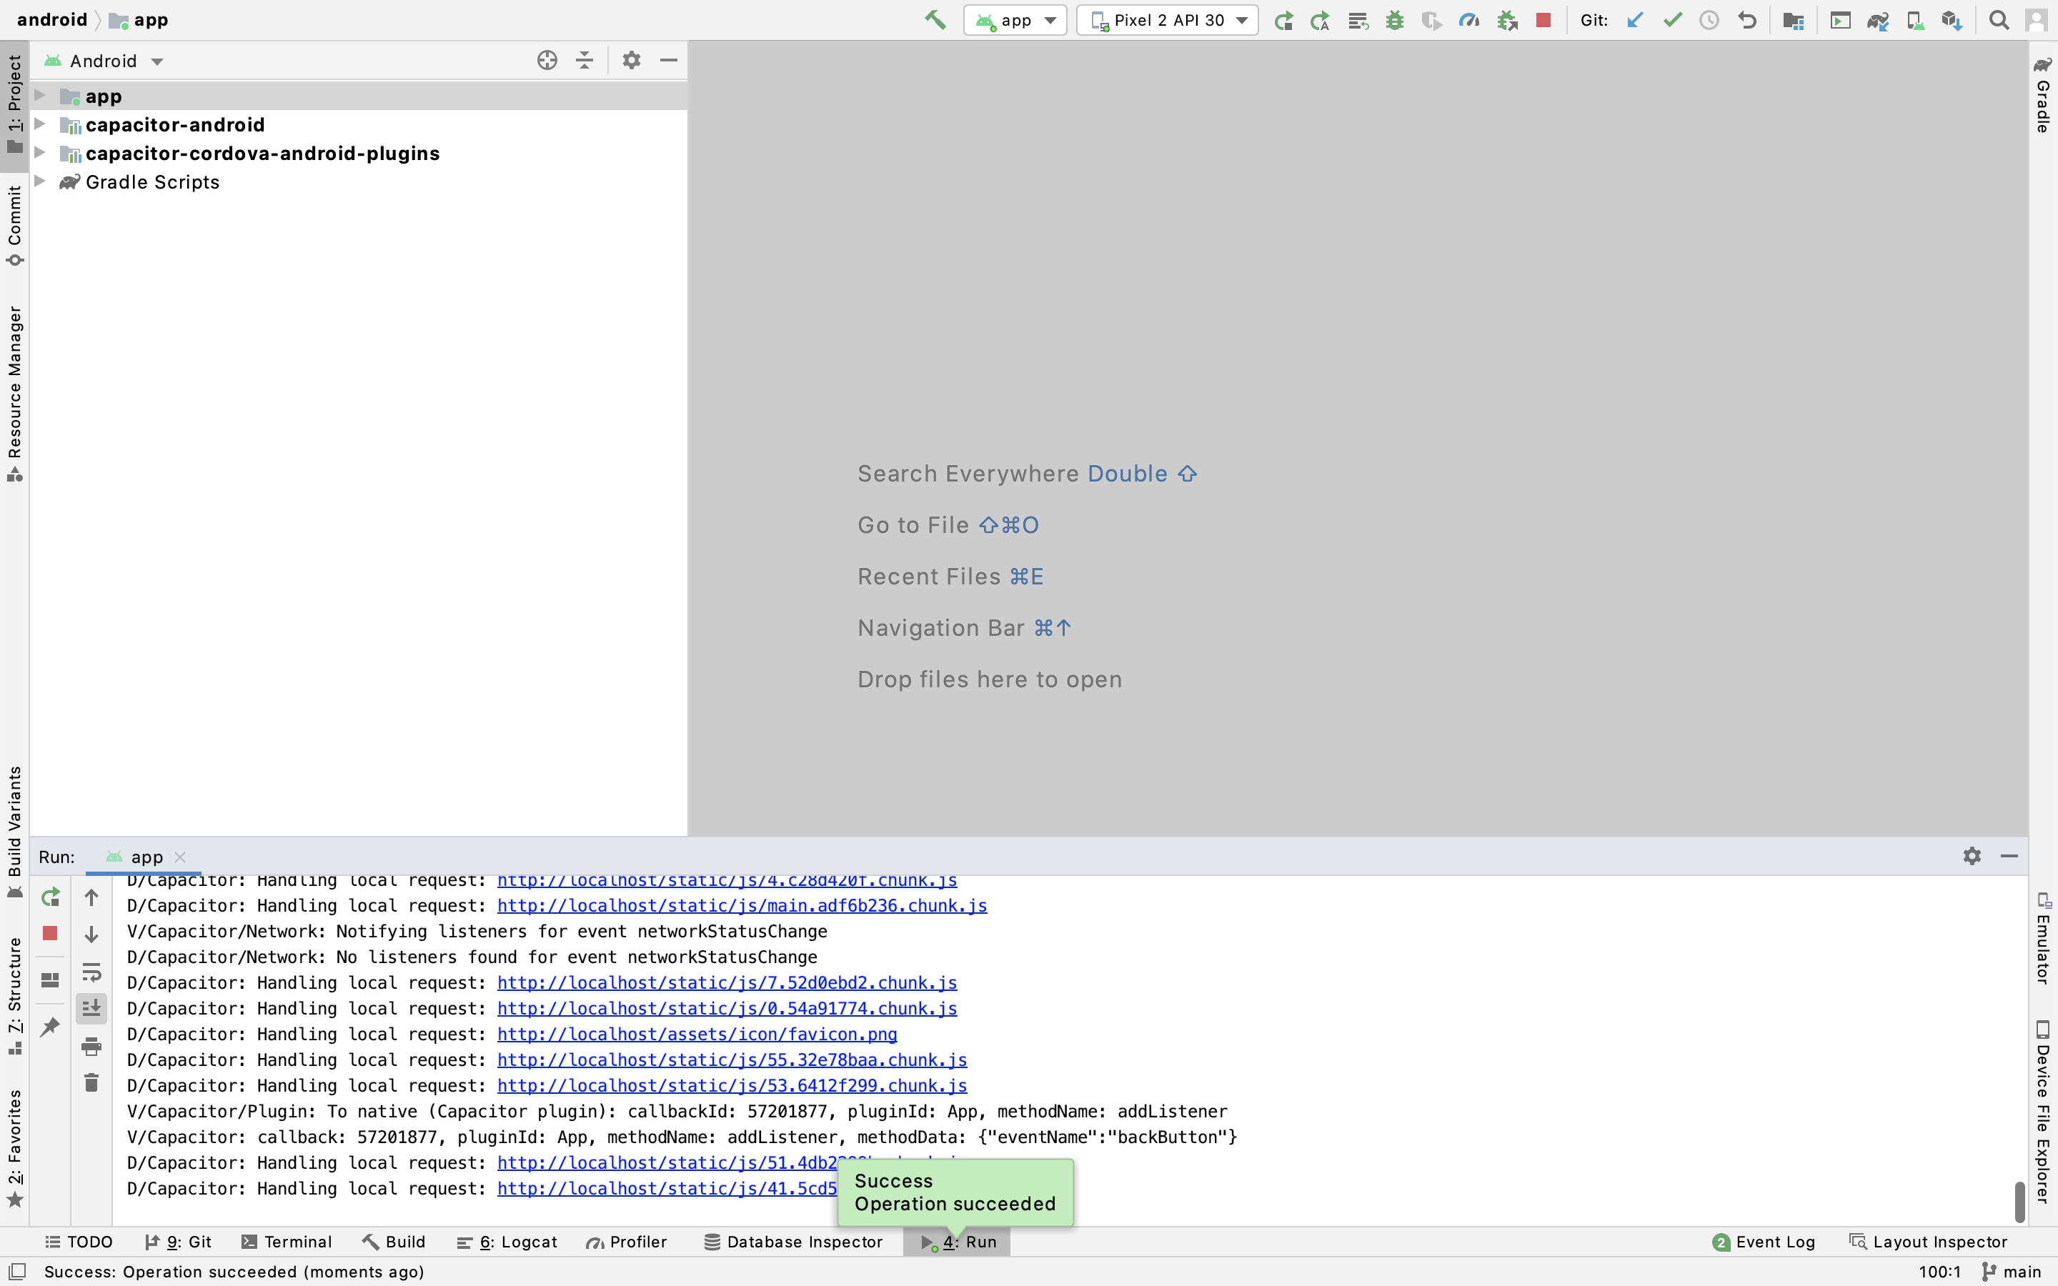Open the Pixel 2 API 30 device dropdown
This screenshot has height=1286, width=2058.
tap(1168, 19)
